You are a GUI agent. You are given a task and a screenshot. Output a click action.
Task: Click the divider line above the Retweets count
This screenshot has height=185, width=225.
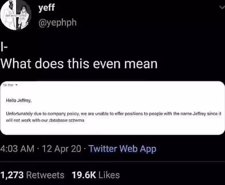[x=112, y=162]
